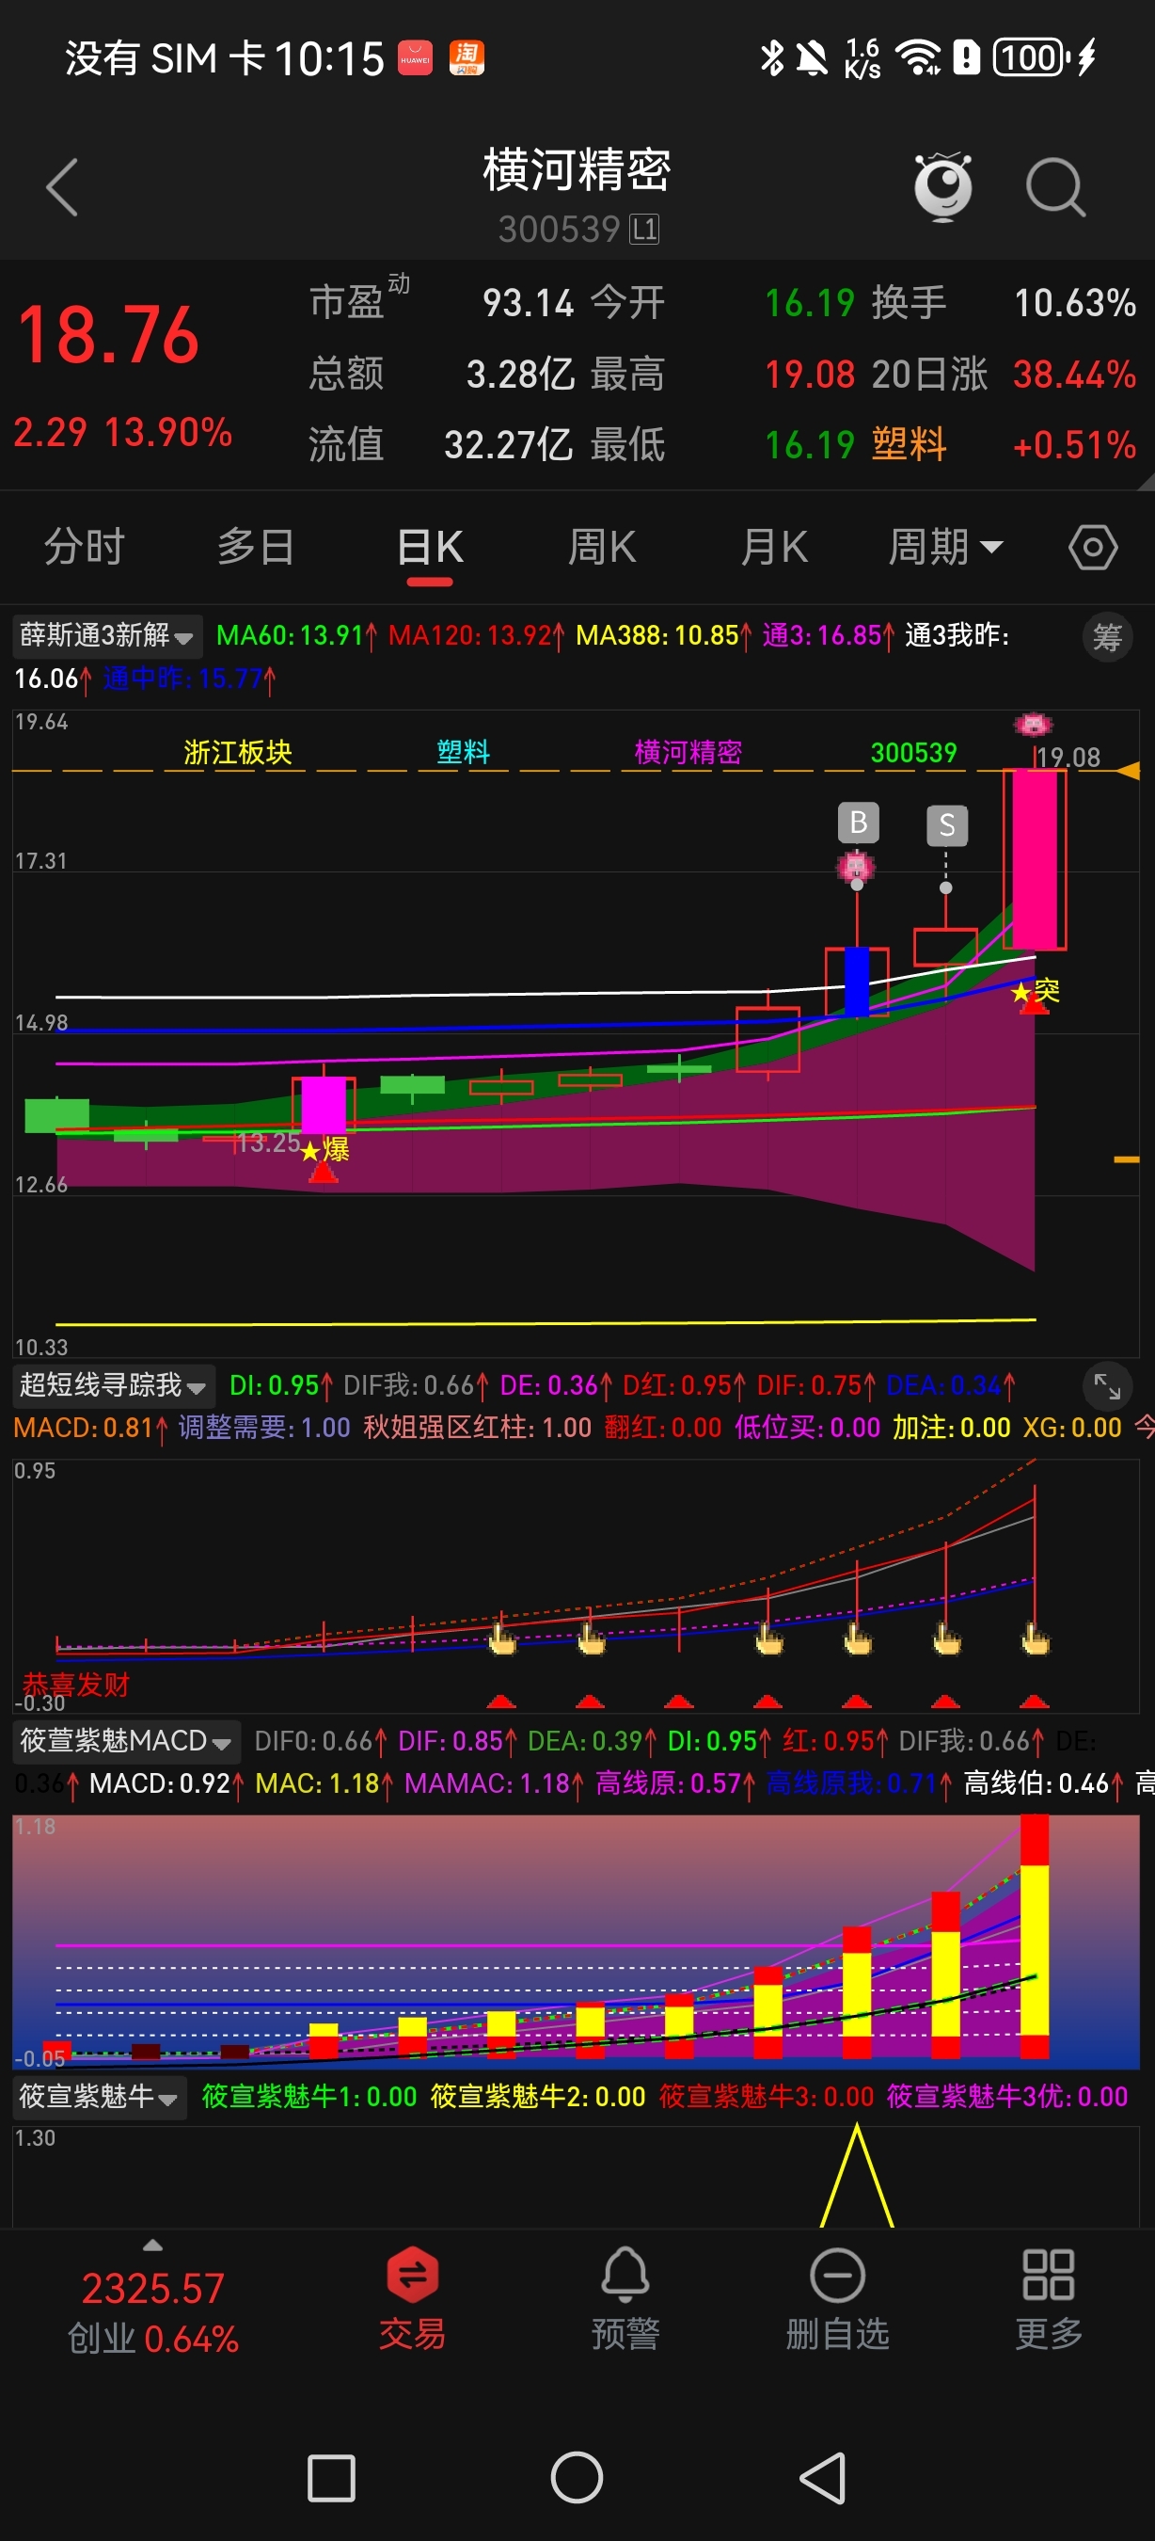Screen dimensions: 1155x2541
Task: Tap the MA120: 13.92 value
Action: (477, 635)
